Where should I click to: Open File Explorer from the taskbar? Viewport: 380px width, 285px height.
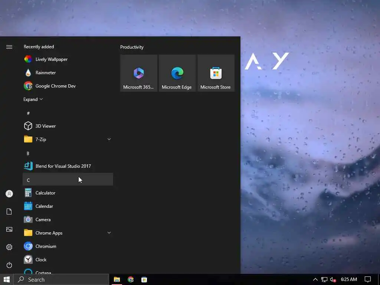pyautogui.click(x=117, y=280)
